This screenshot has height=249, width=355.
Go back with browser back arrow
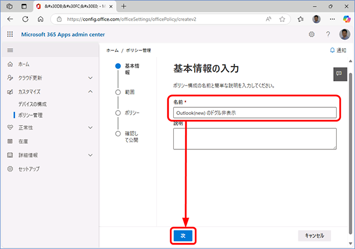click(10, 19)
